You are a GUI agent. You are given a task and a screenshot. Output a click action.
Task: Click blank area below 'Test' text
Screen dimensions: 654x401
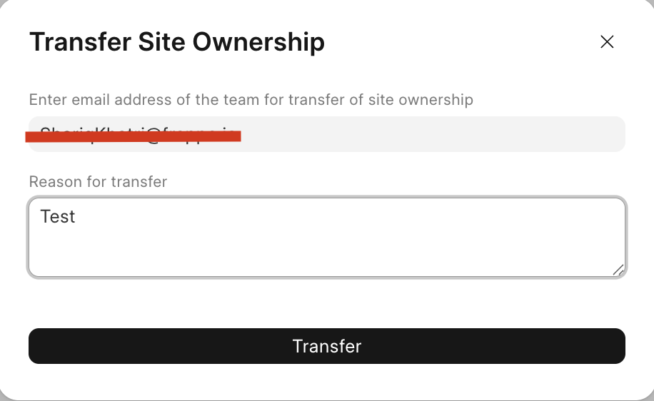(x=327, y=250)
